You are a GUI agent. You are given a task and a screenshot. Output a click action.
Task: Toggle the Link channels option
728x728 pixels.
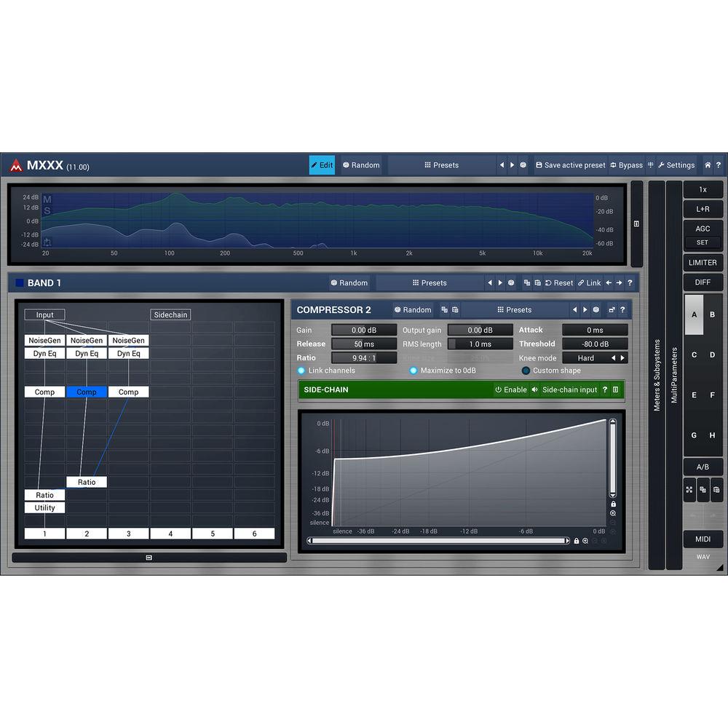click(x=301, y=371)
